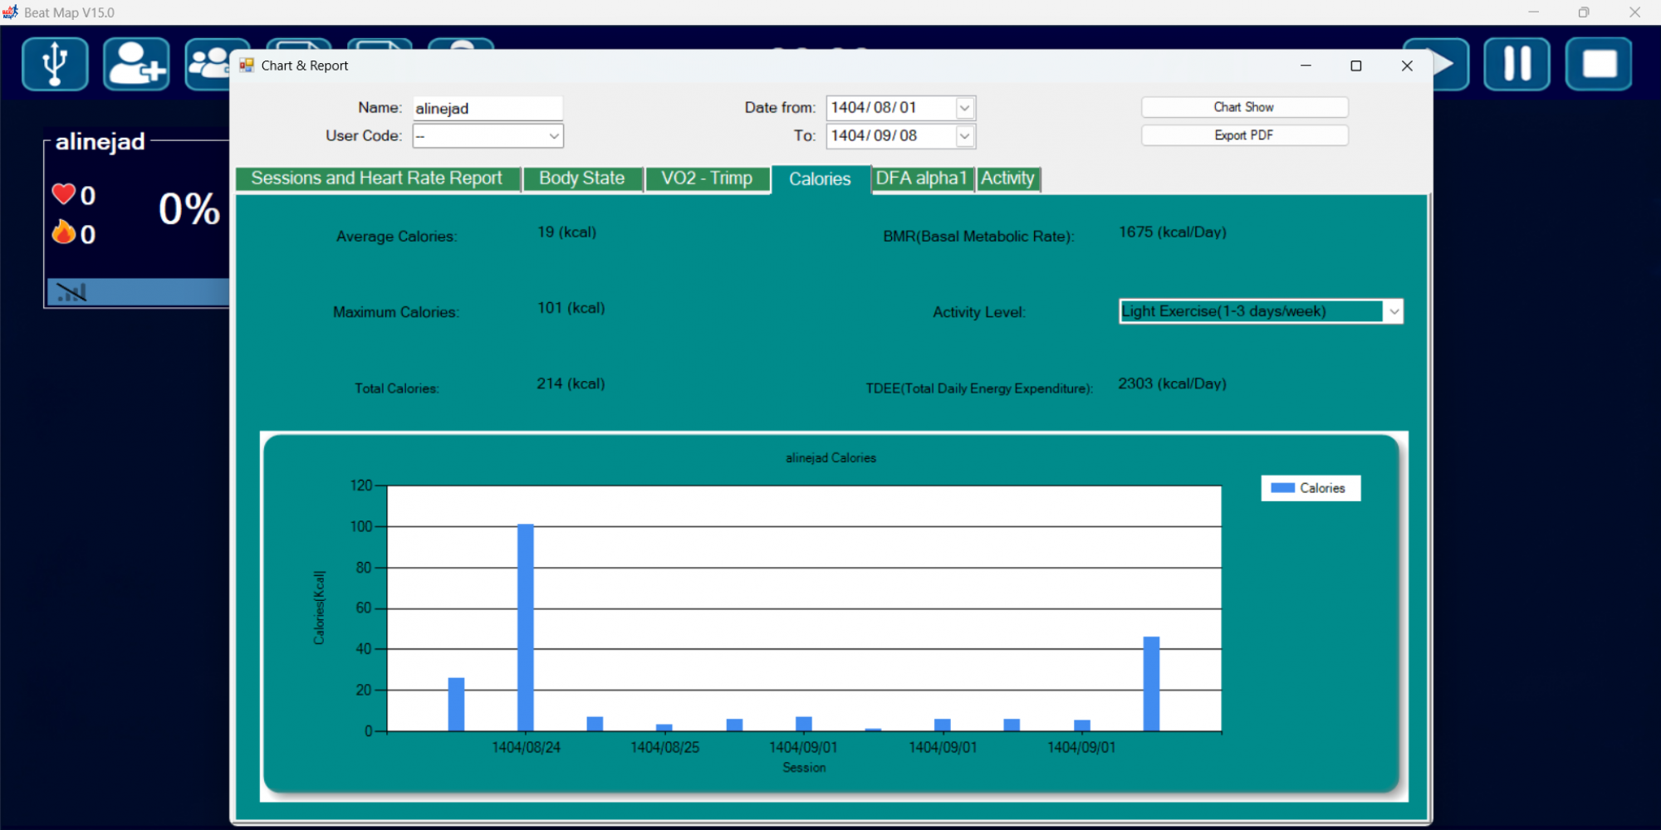Expand the User Code dropdown
Image resolution: width=1661 pixels, height=830 pixels.
pyautogui.click(x=553, y=136)
